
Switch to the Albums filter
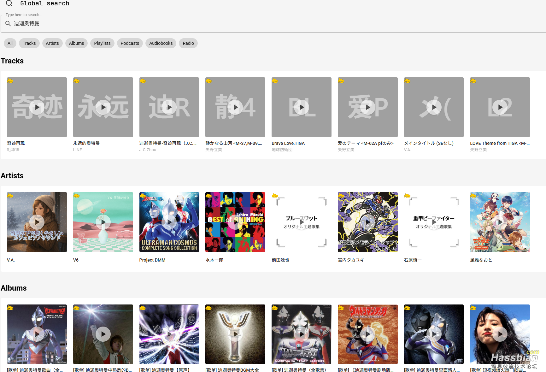(76, 43)
